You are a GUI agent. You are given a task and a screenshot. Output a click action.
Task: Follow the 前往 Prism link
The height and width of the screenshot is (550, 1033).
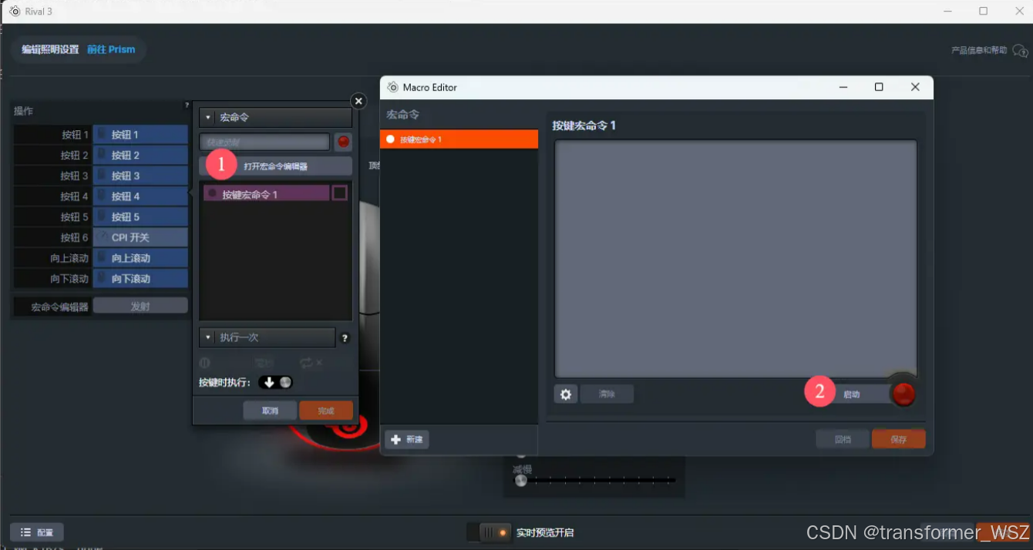(x=111, y=49)
